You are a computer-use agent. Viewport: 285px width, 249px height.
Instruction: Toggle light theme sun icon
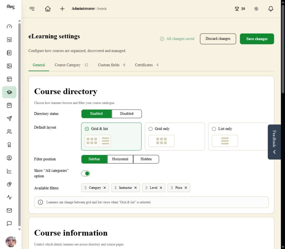click(x=256, y=9)
